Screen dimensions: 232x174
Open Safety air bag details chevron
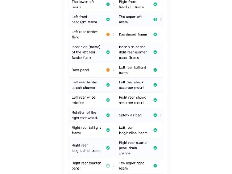coord(161,115)
